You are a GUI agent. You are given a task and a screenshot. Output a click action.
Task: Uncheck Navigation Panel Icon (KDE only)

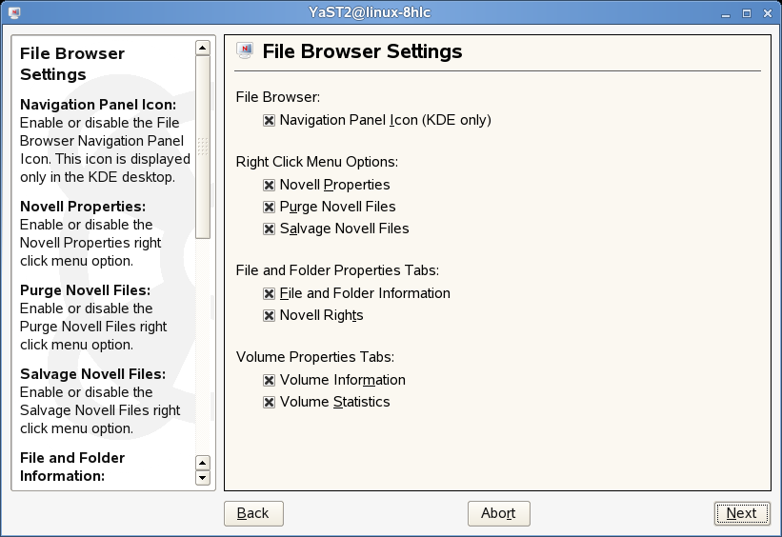click(x=270, y=121)
